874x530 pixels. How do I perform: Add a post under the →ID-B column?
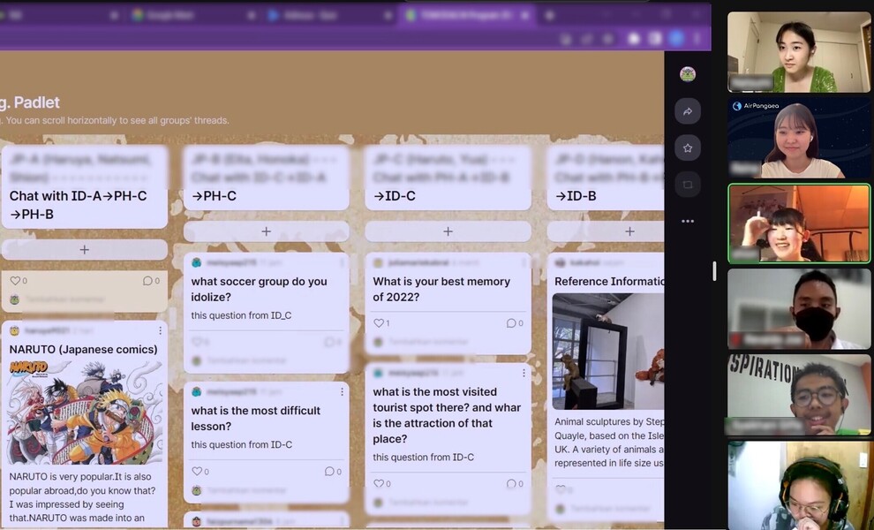[629, 231]
